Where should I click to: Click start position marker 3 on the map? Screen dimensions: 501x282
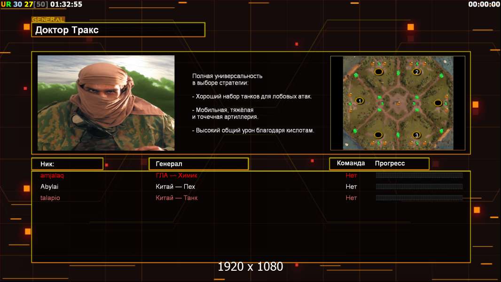416,135
